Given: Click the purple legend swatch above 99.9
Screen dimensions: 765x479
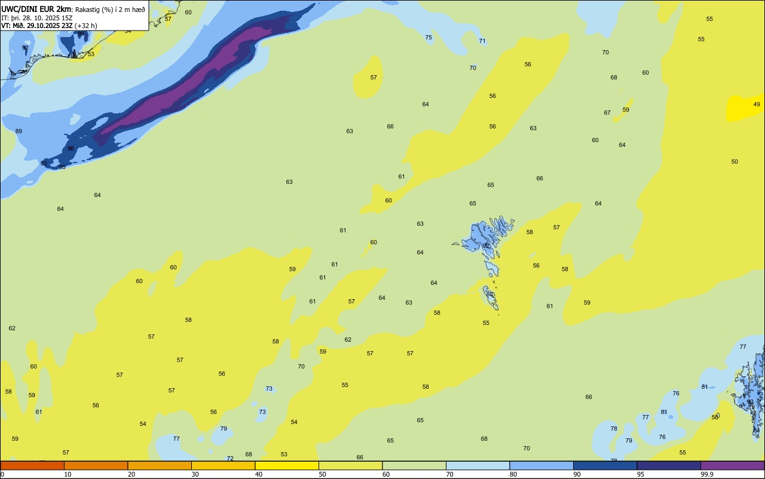Looking at the screenshot, I should pyautogui.click(x=732, y=465).
